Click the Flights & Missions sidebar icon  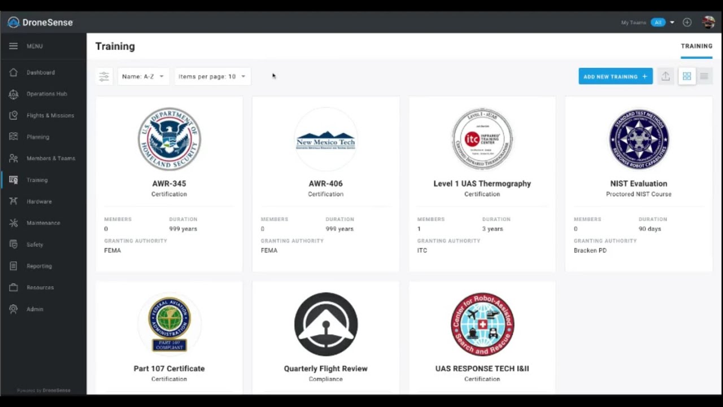point(14,115)
